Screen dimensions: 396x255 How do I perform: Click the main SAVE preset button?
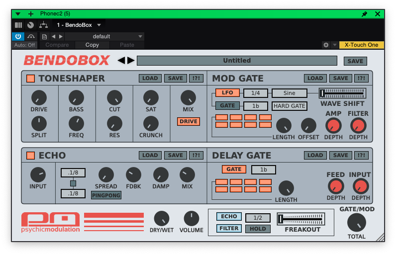click(x=355, y=61)
